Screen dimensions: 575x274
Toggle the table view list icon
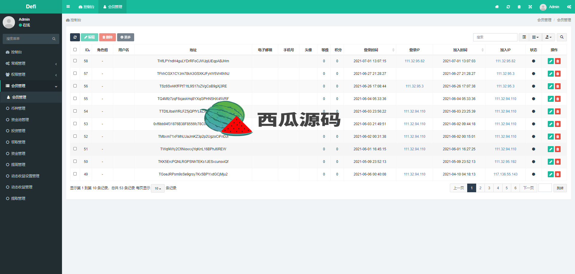coord(524,37)
